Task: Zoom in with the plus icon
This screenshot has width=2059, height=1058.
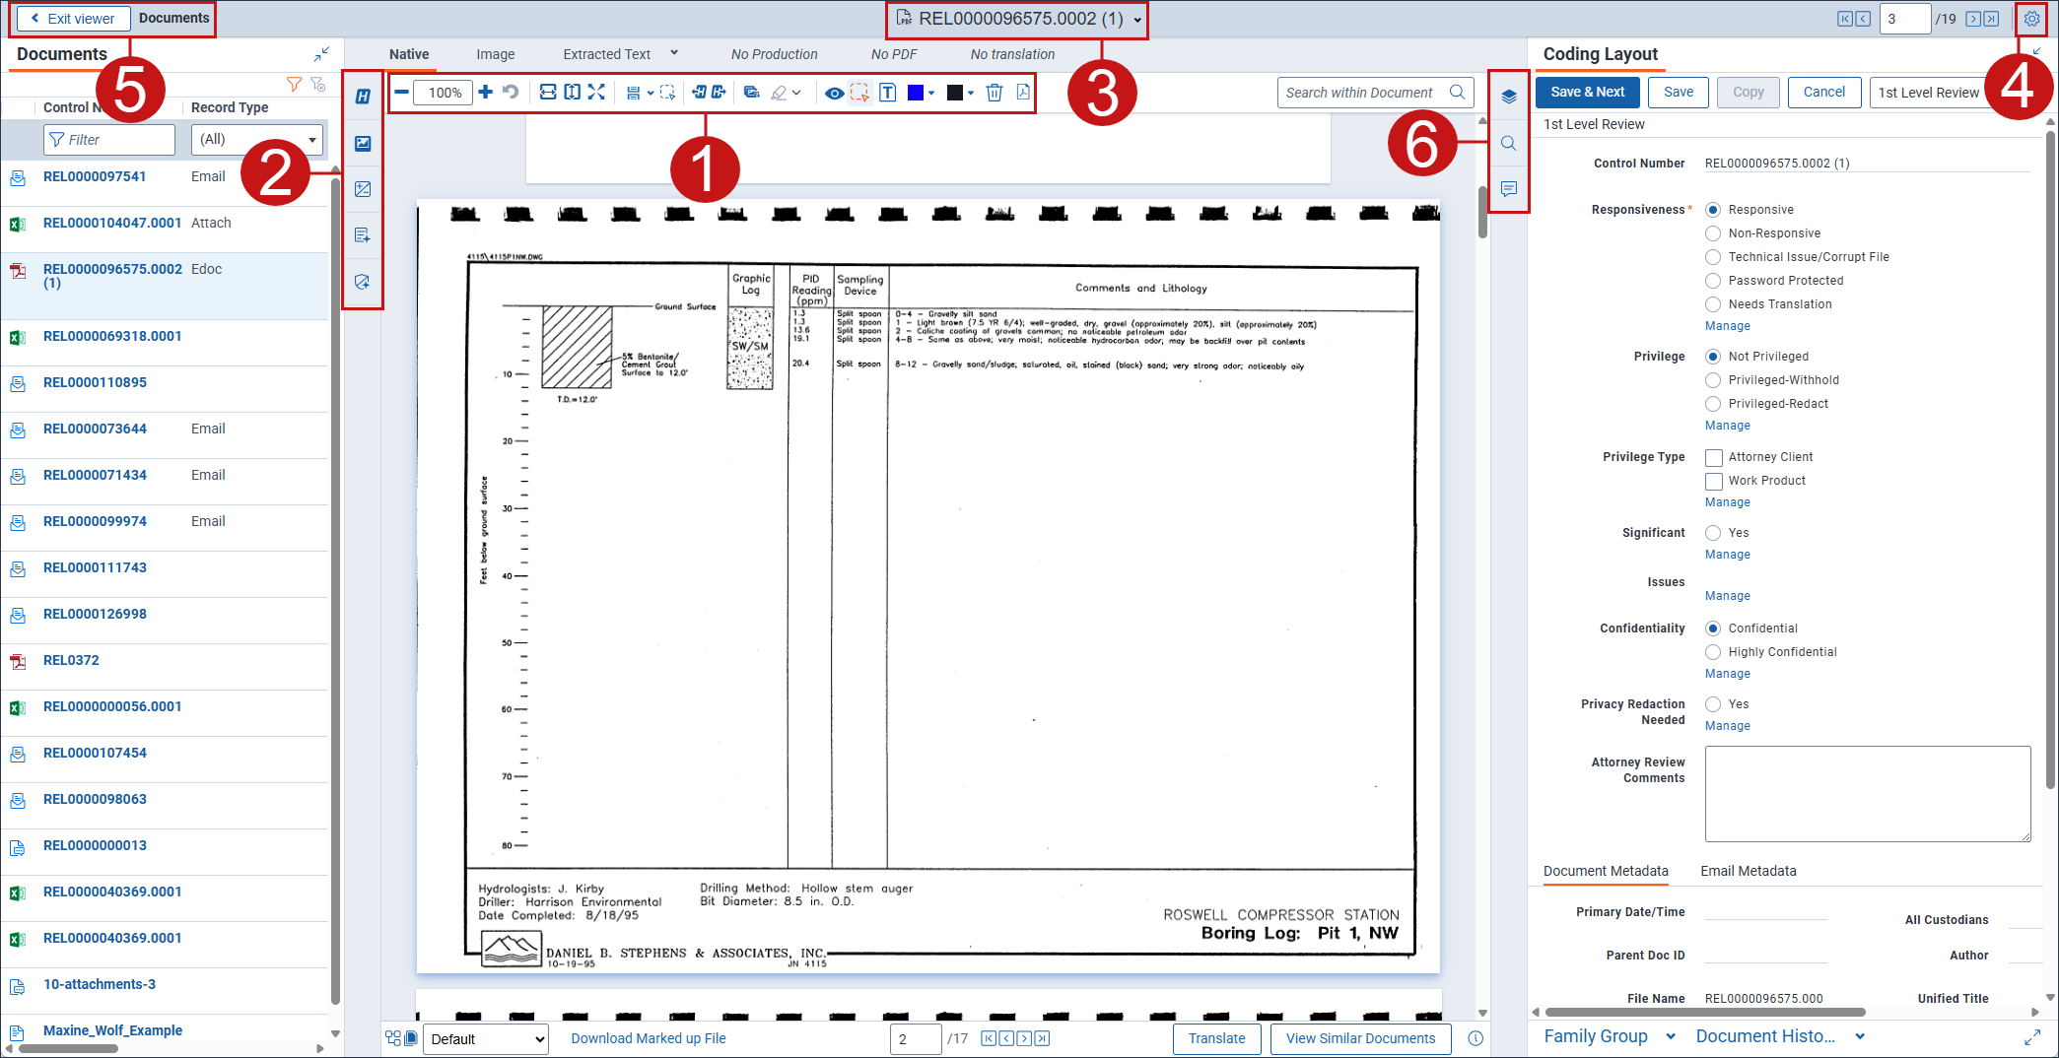Action: 486,93
